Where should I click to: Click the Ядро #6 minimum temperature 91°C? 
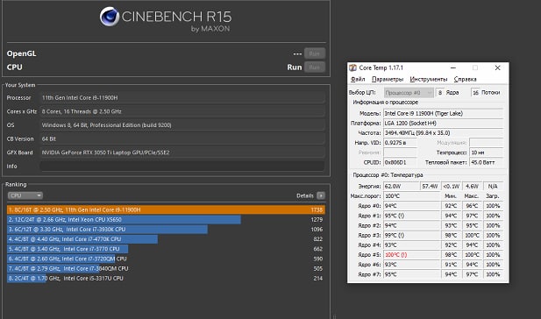[451, 265]
